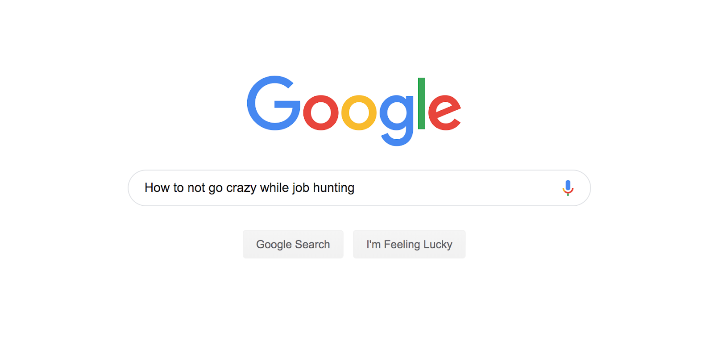Place the cursor in the word "go"
The height and width of the screenshot is (341, 714).
click(x=216, y=189)
